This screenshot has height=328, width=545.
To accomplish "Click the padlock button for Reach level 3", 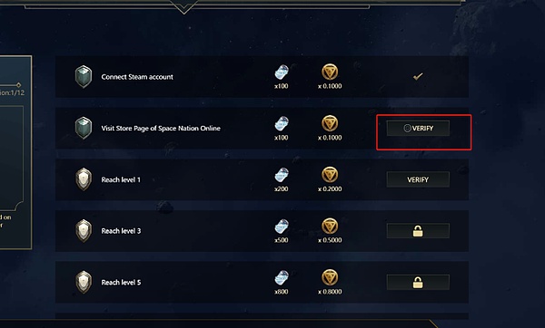I will coord(418,231).
